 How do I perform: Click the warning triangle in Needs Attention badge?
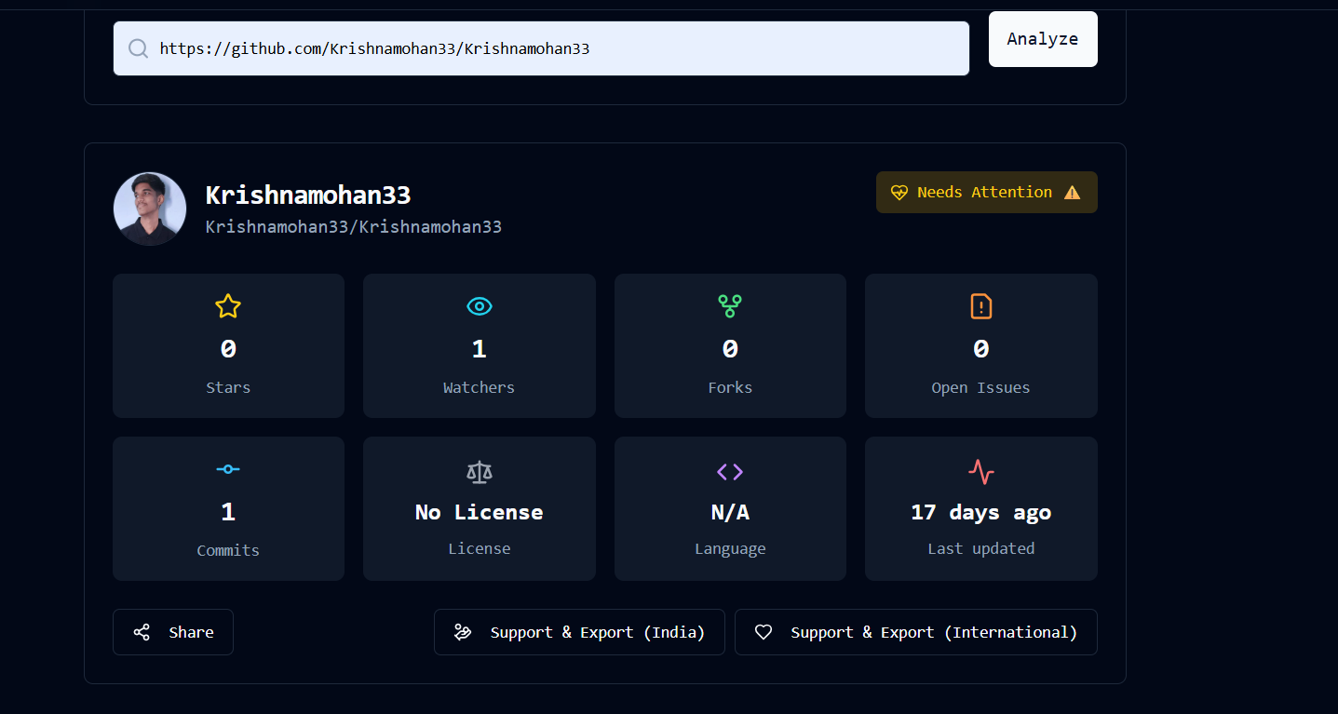(x=1073, y=193)
